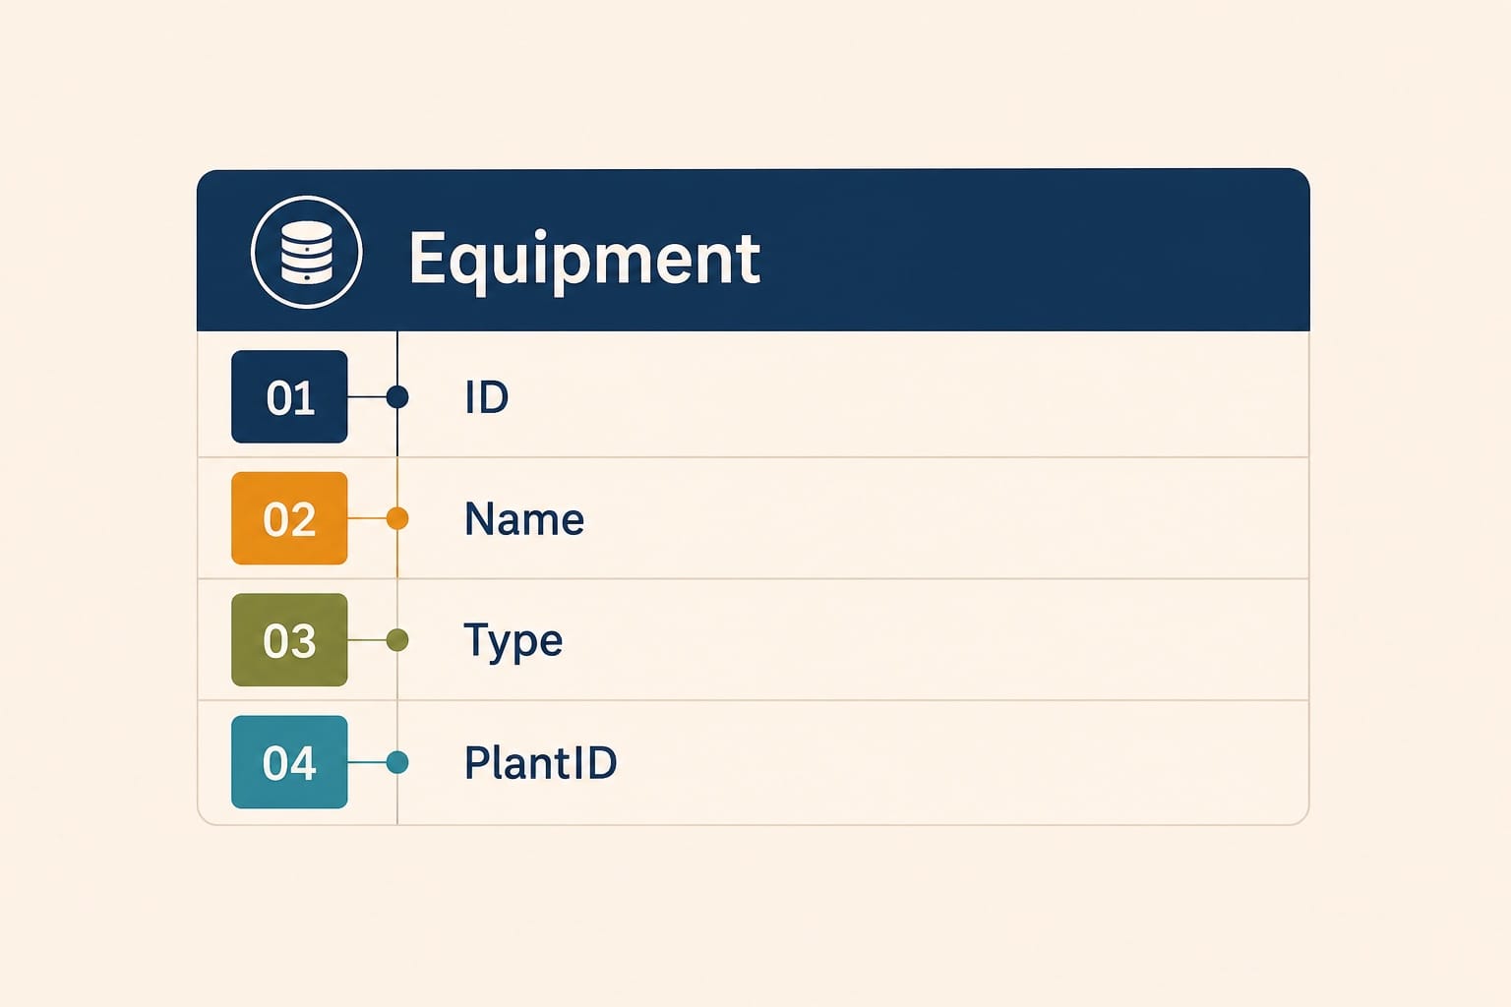Click the Equipment table title
This screenshot has width=1511, height=1007.
click(584, 260)
